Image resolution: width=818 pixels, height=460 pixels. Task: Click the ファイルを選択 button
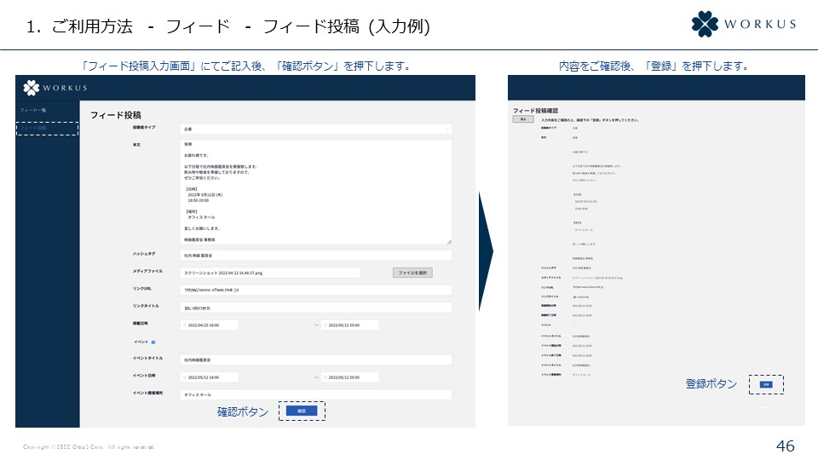coord(412,273)
